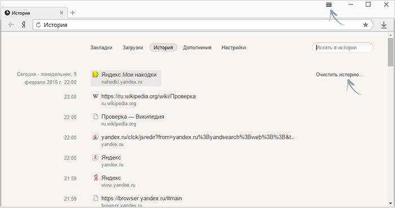Open the browser hamburger menu

click(329, 5)
